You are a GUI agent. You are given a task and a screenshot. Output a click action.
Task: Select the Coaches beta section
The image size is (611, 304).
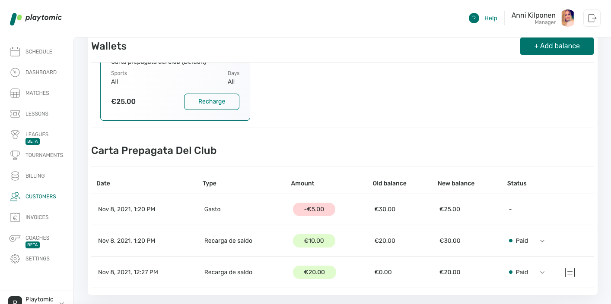(38, 238)
